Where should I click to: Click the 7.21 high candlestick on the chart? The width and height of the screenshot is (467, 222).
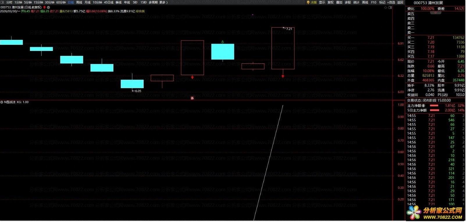[x=283, y=48]
